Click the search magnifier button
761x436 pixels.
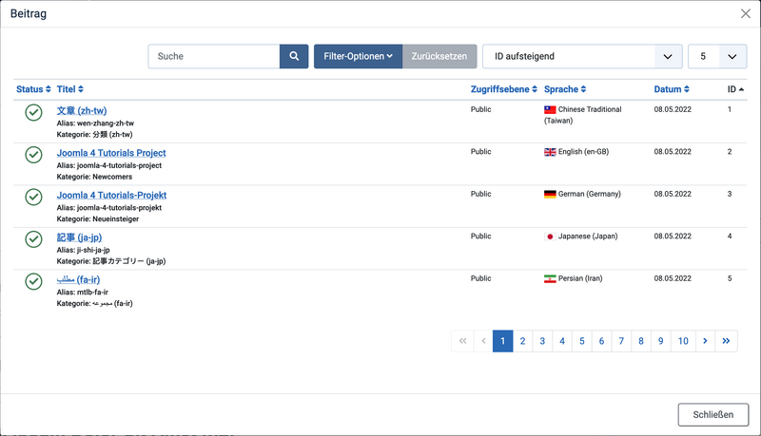[294, 56]
